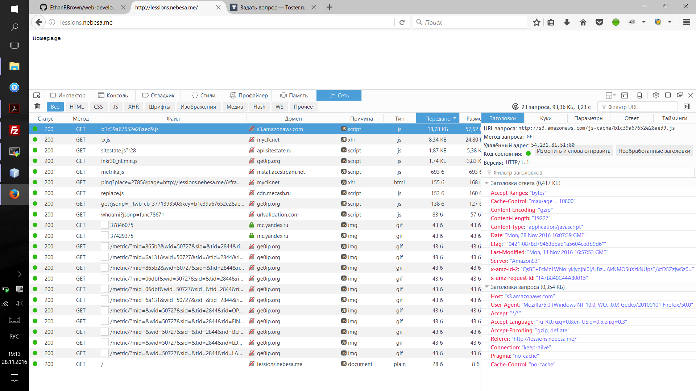
Task: Switch to Консоль tab
Action: [113, 95]
